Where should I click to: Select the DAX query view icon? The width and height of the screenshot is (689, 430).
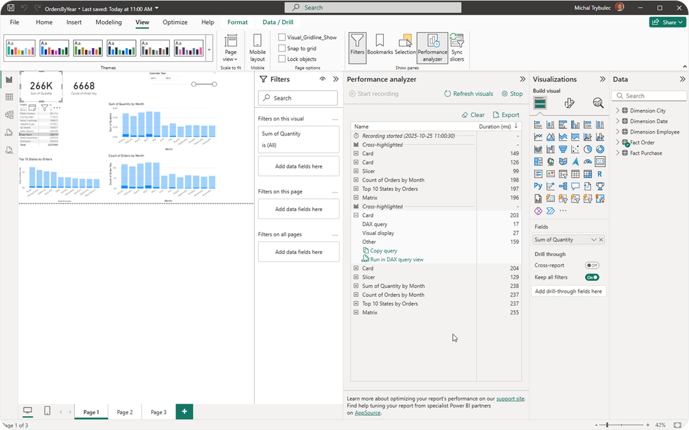click(9, 132)
